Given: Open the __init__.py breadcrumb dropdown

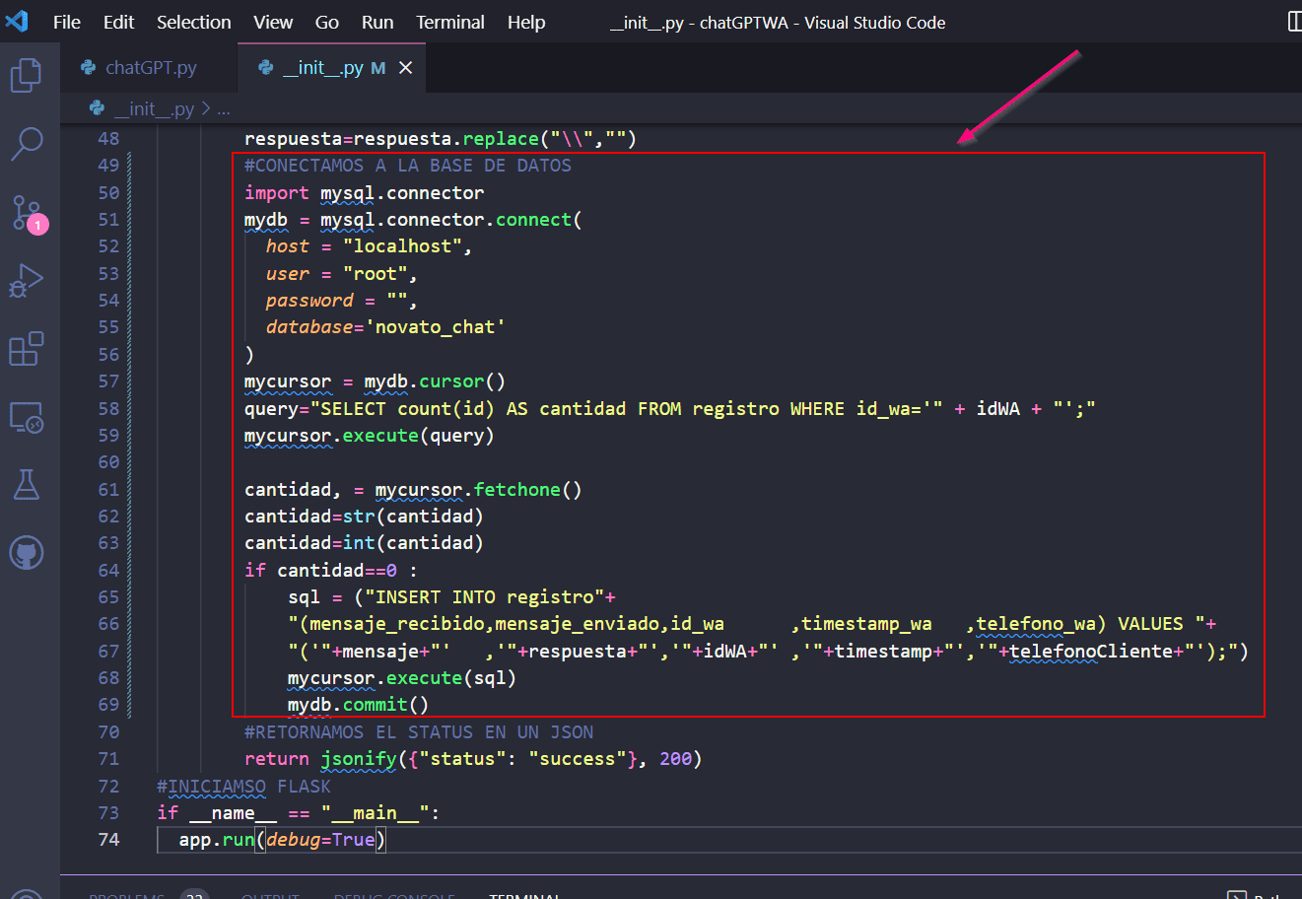Looking at the screenshot, I should pyautogui.click(x=158, y=108).
